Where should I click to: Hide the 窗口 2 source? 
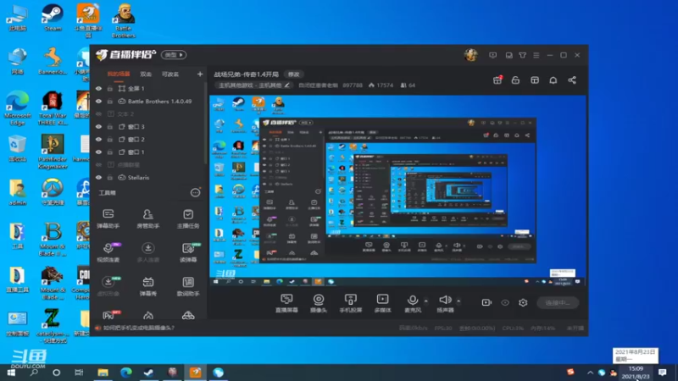98,140
